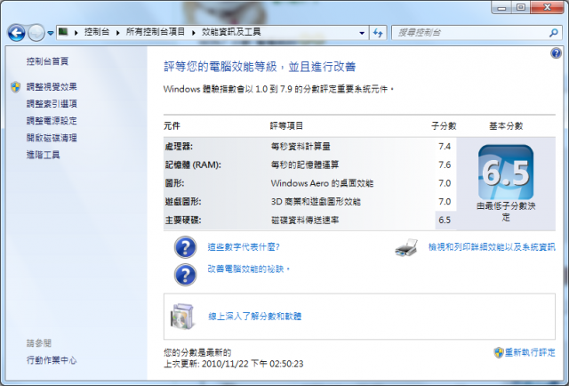
Task: Open 開啟磁碟清理 link
Action: click(x=52, y=138)
